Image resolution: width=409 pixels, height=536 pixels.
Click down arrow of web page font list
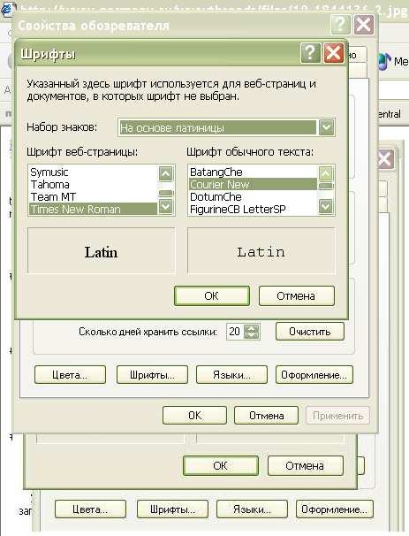[165, 206]
